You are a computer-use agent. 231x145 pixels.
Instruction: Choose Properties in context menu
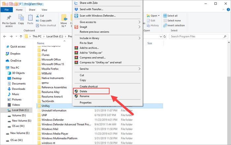click(107, 102)
